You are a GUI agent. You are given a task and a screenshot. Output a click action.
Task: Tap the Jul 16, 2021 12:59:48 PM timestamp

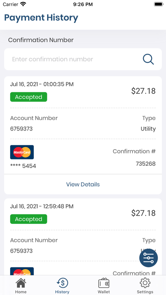coord(42,206)
